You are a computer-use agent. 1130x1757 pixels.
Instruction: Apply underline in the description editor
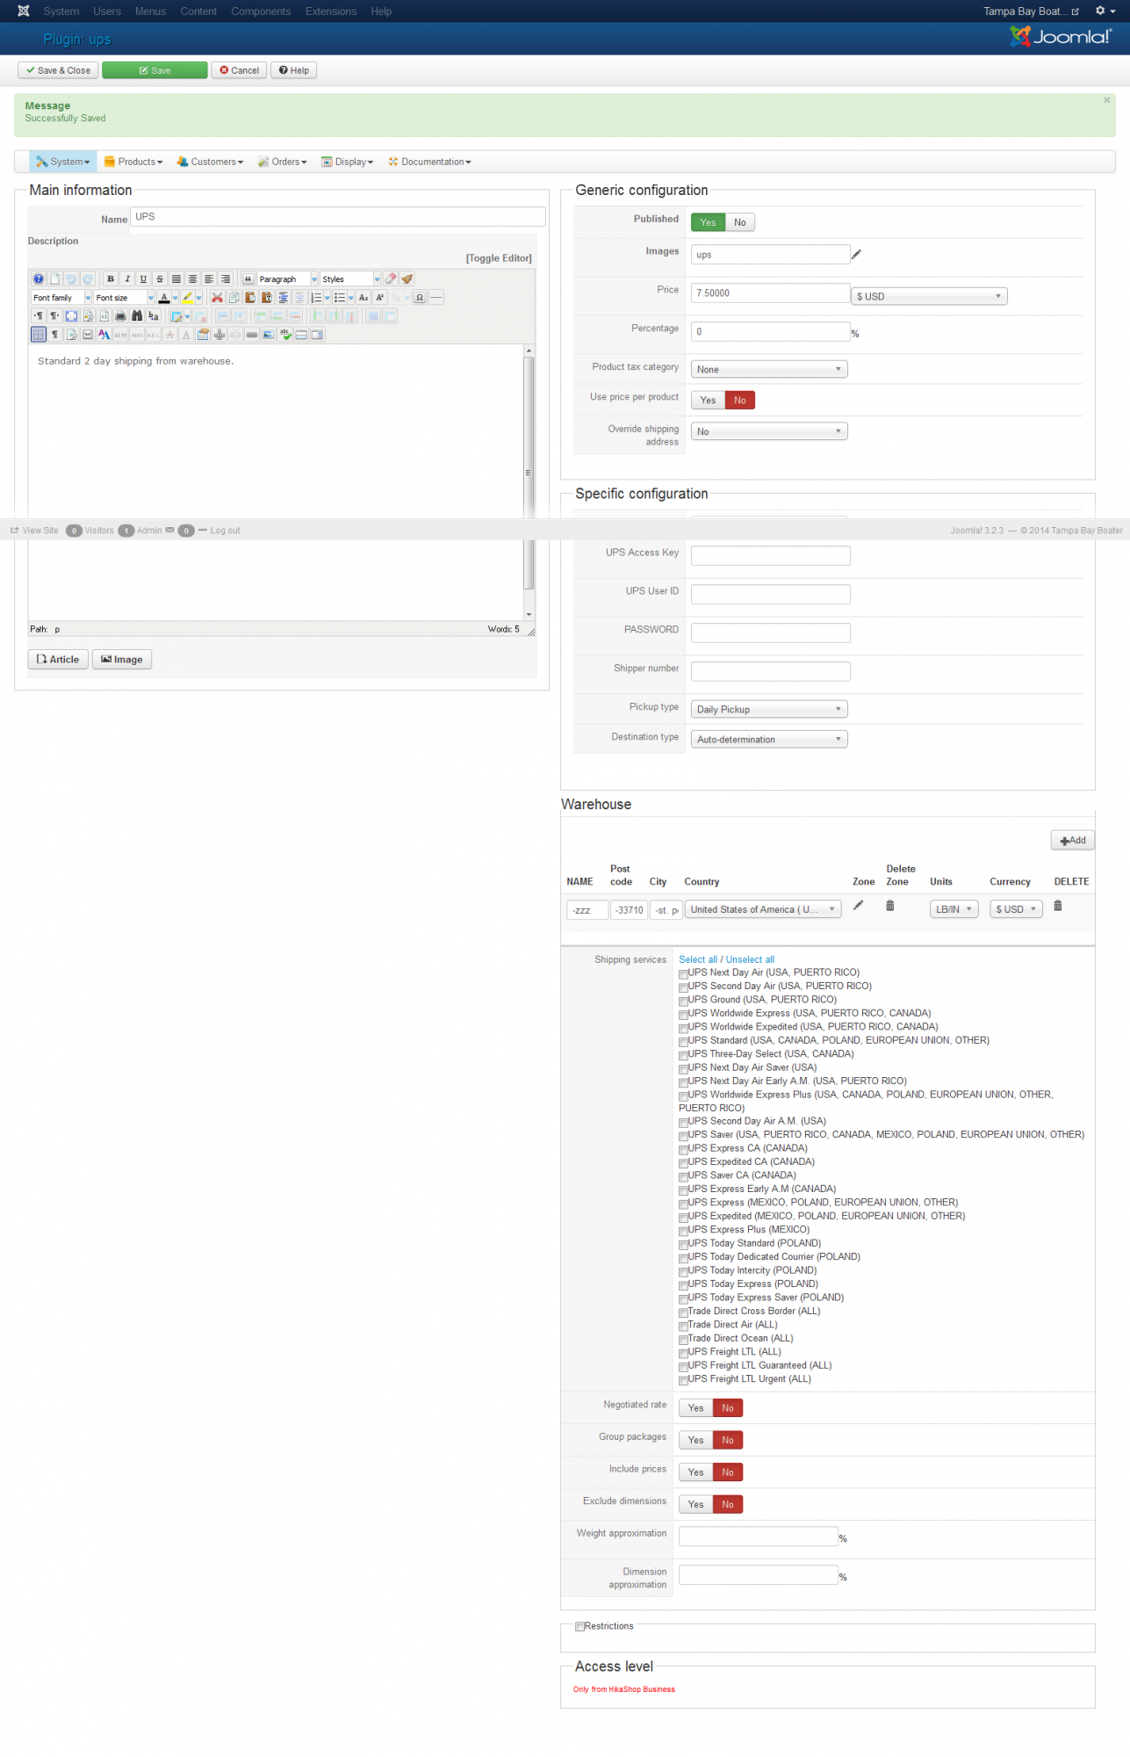pyautogui.click(x=143, y=279)
